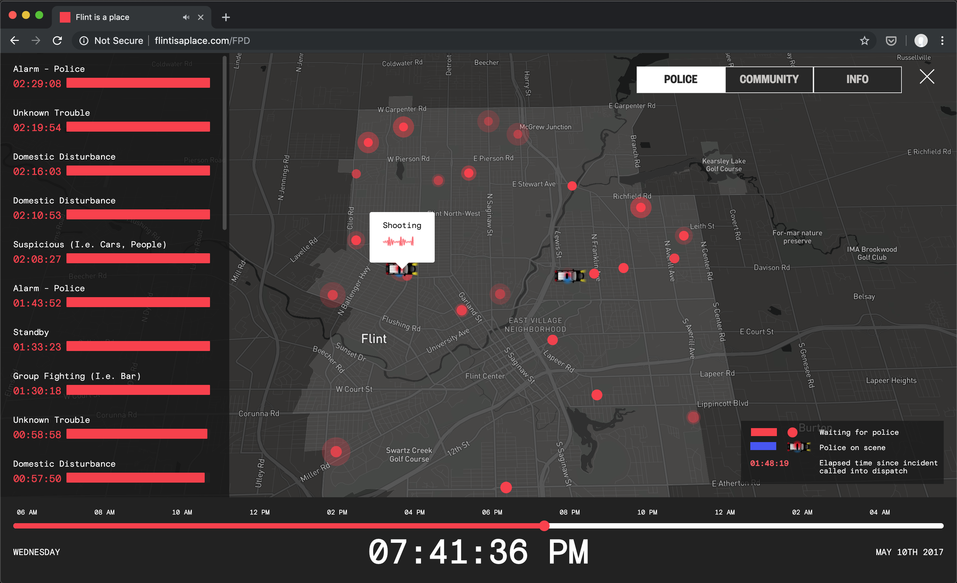
Task: Open a new browser tab
Action: (x=226, y=18)
